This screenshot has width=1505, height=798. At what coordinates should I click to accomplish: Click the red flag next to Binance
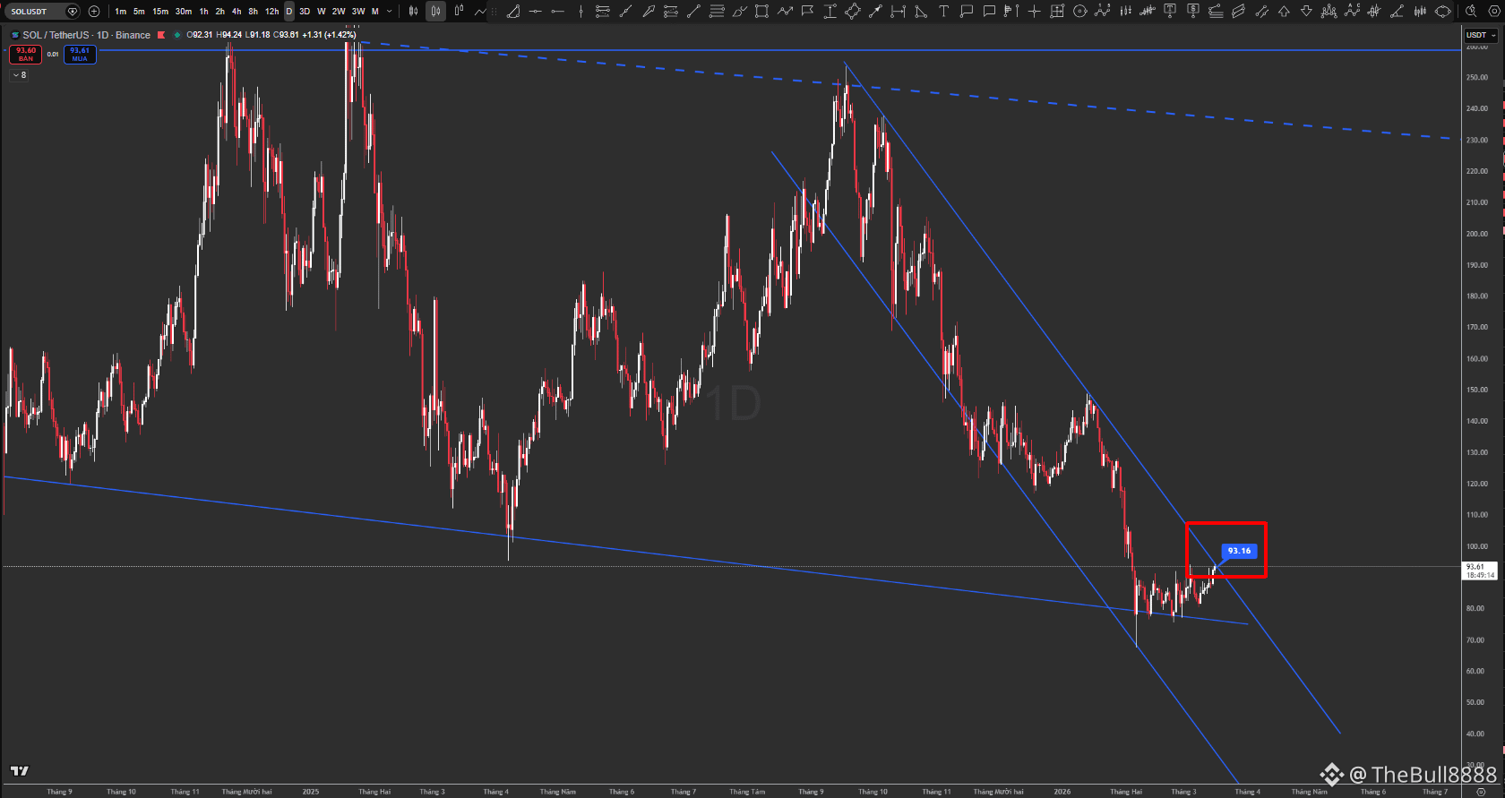tap(161, 35)
